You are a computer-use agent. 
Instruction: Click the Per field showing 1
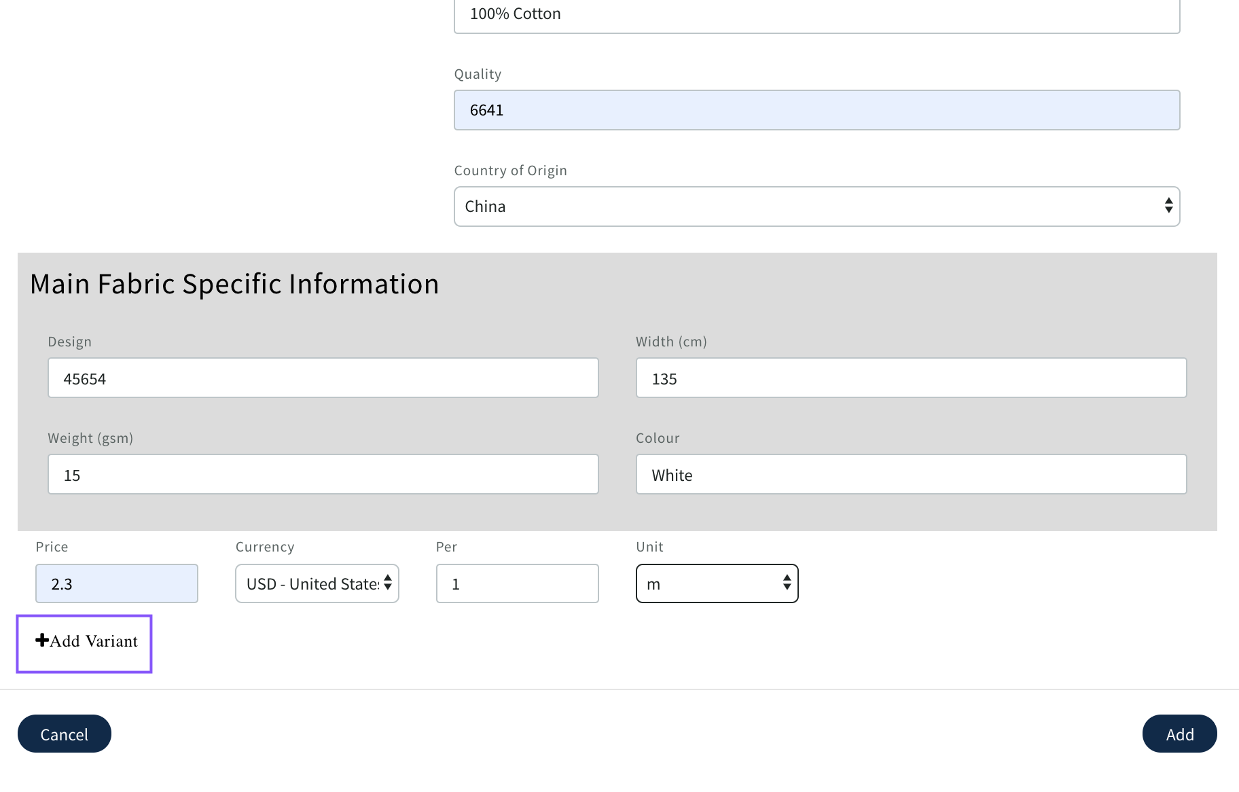(517, 583)
